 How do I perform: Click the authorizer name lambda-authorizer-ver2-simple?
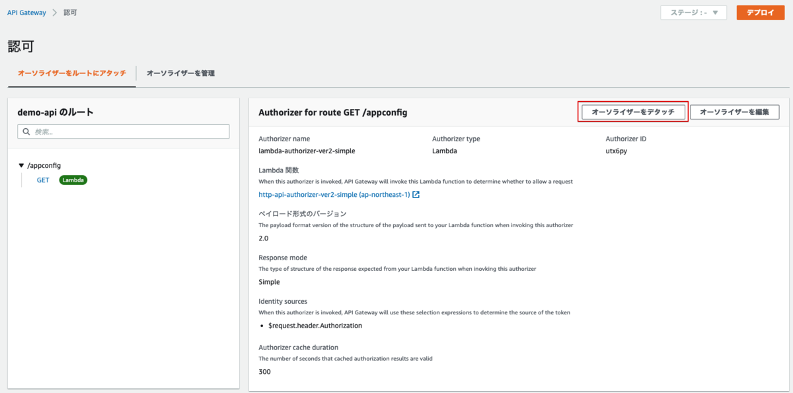click(x=307, y=151)
